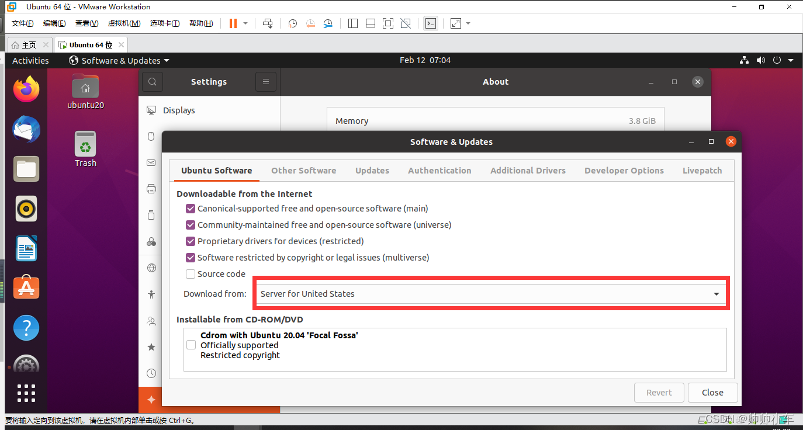Open the hamburger menu in Settings header
This screenshot has height=430, width=803.
[266, 82]
